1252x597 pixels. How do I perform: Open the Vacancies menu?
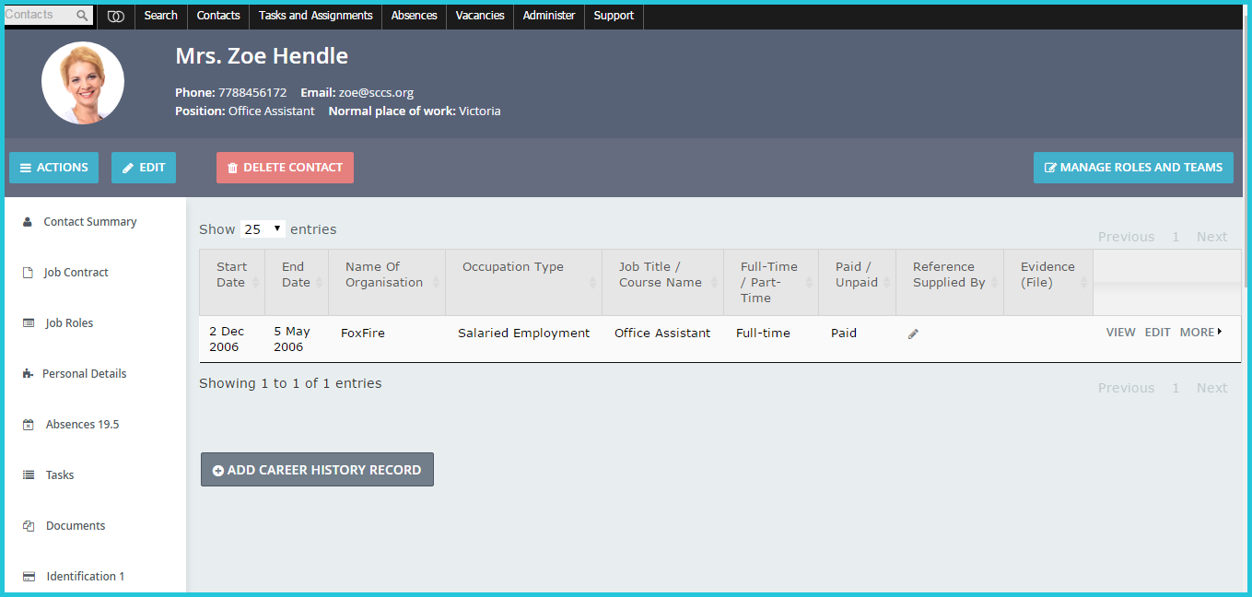pos(480,16)
